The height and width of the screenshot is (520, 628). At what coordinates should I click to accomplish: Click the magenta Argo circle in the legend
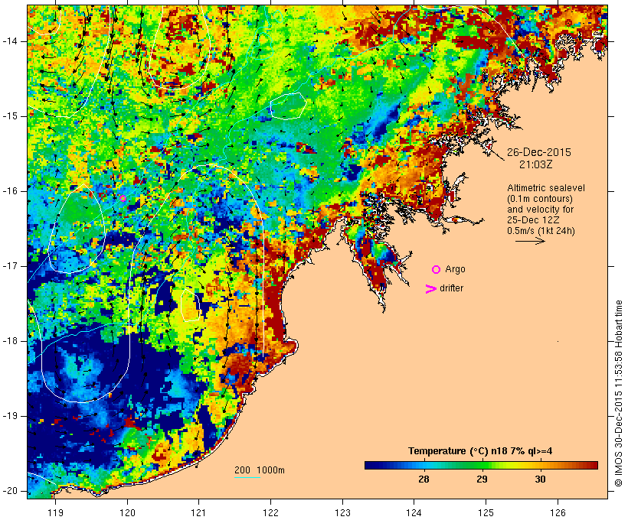[x=437, y=270]
